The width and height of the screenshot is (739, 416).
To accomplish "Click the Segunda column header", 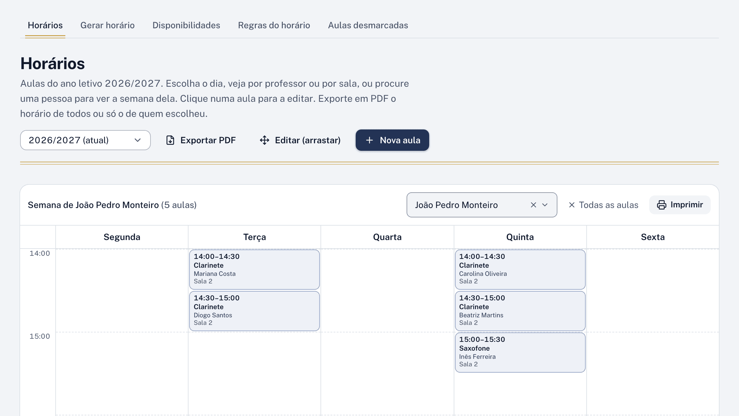I will pyautogui.click(x=122, y=237).
